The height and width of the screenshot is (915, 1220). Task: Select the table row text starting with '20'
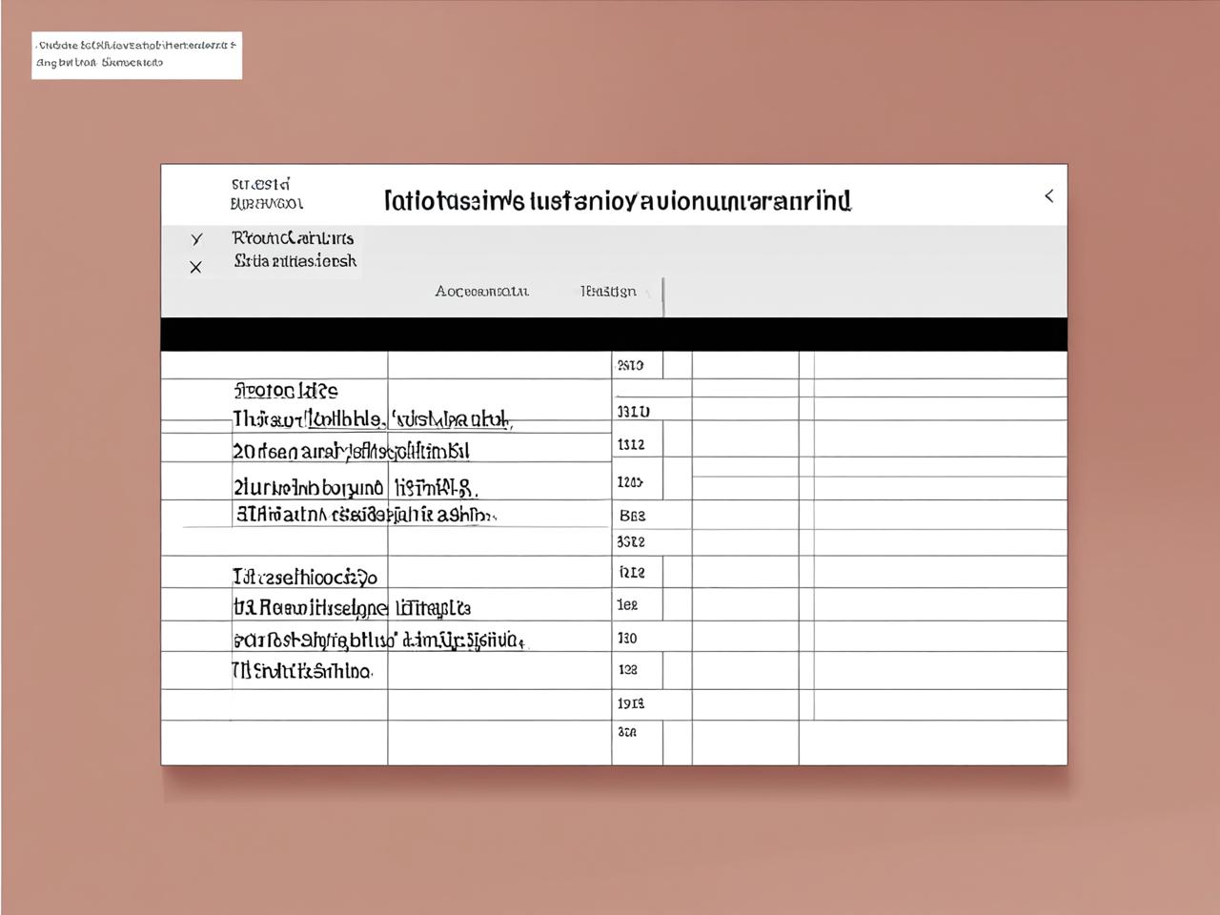pos(351,450)
